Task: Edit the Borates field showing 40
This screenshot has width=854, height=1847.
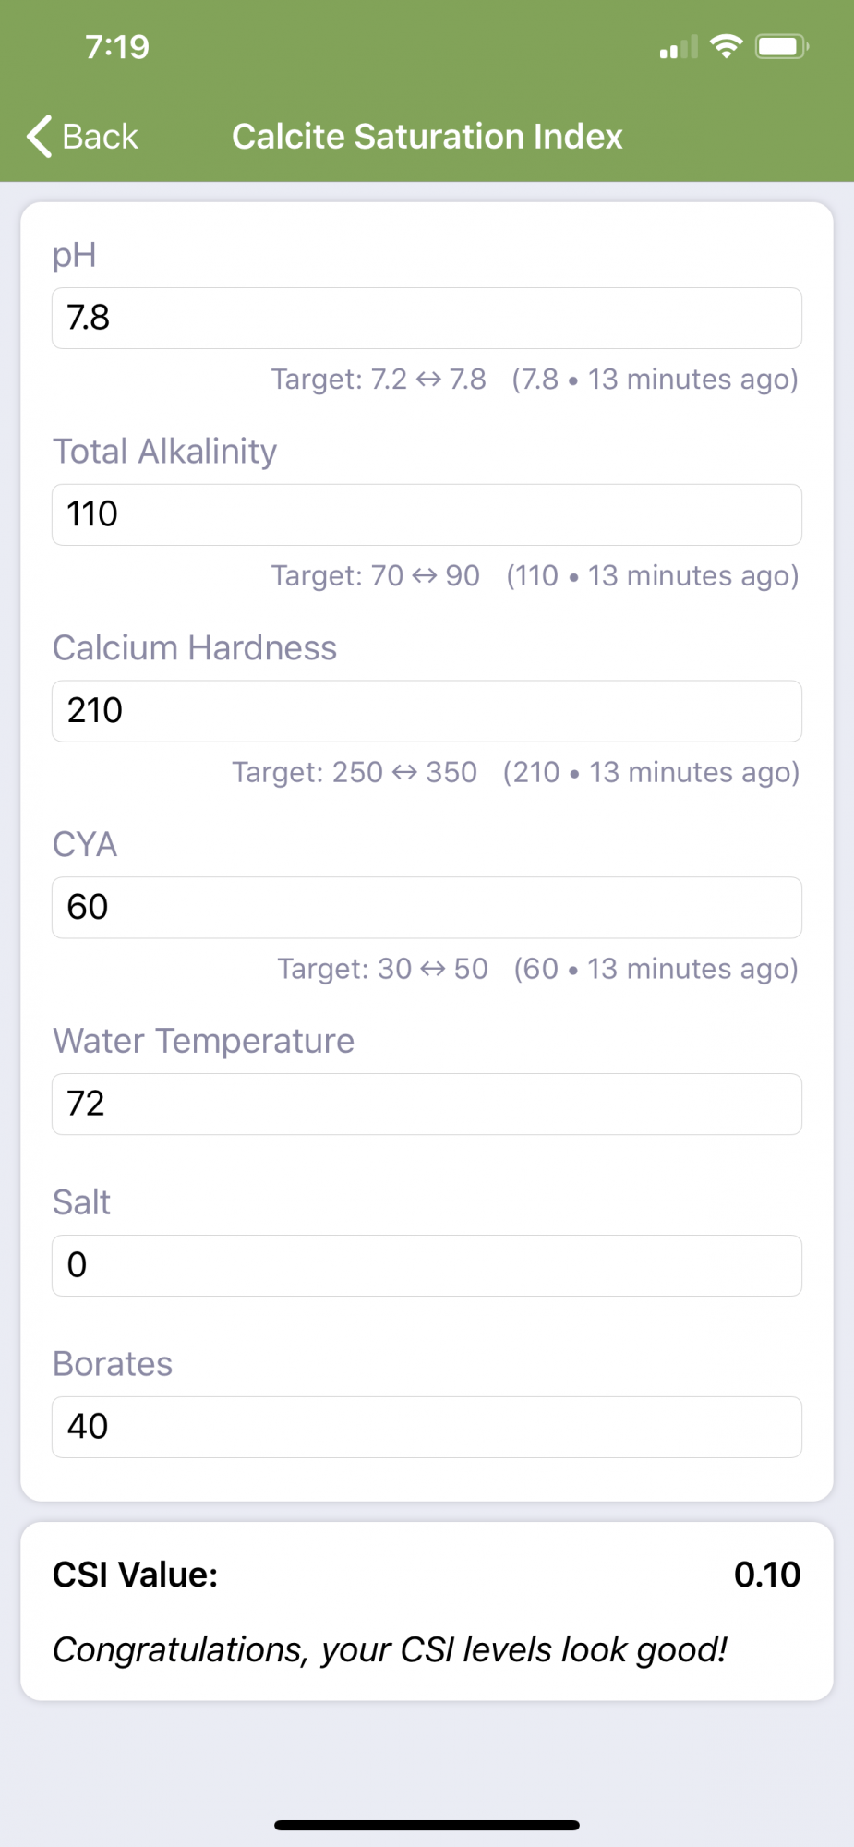Action: [427, 1427]
